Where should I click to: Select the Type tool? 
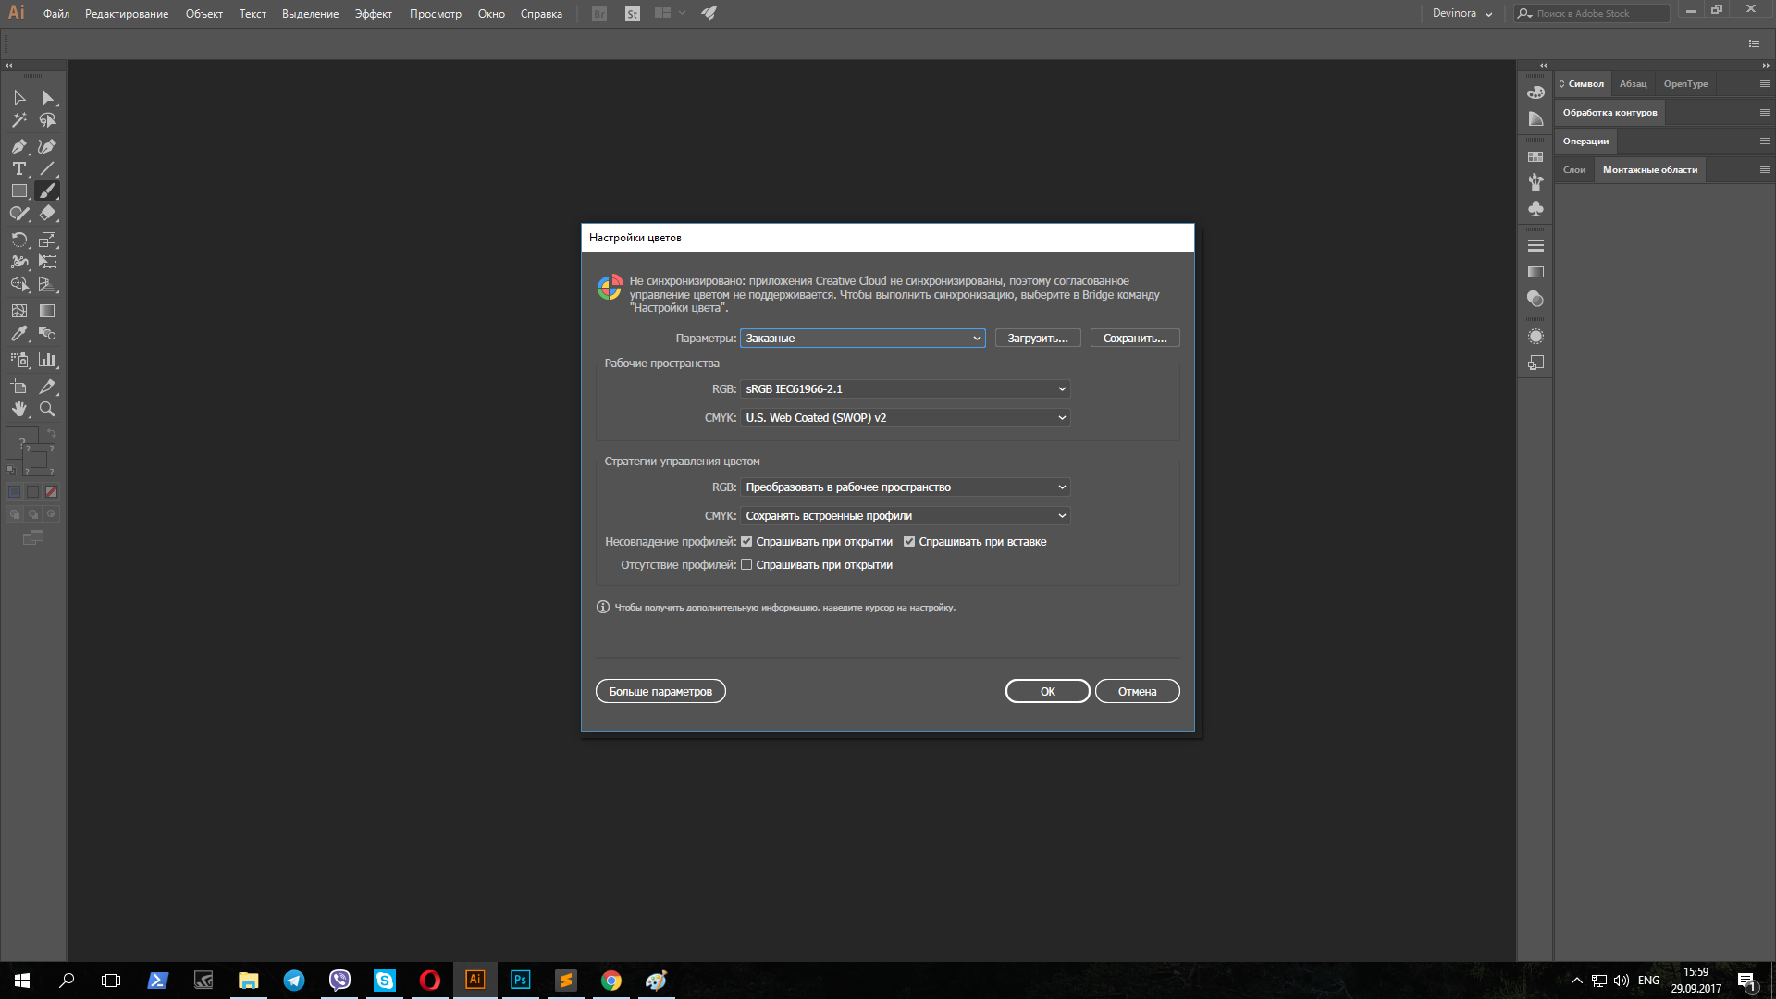coord(19,168)
